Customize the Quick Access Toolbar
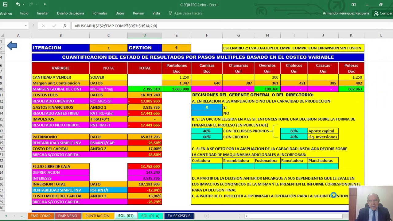Image resolution: width=393 pixels, height=221 pixels. point(45,5)
